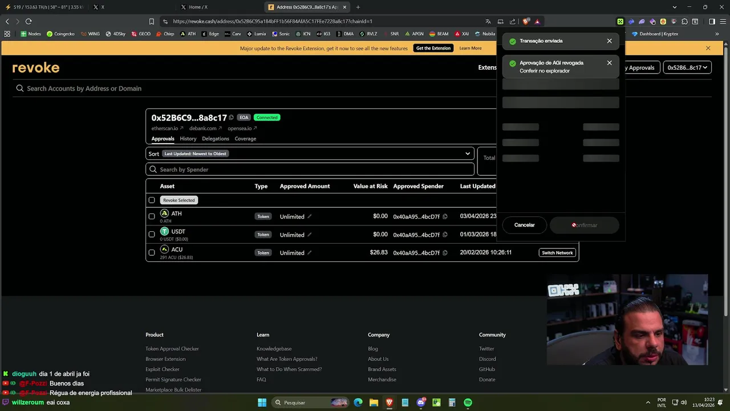Click Cancelar in the wallet popup

point(524,225)
